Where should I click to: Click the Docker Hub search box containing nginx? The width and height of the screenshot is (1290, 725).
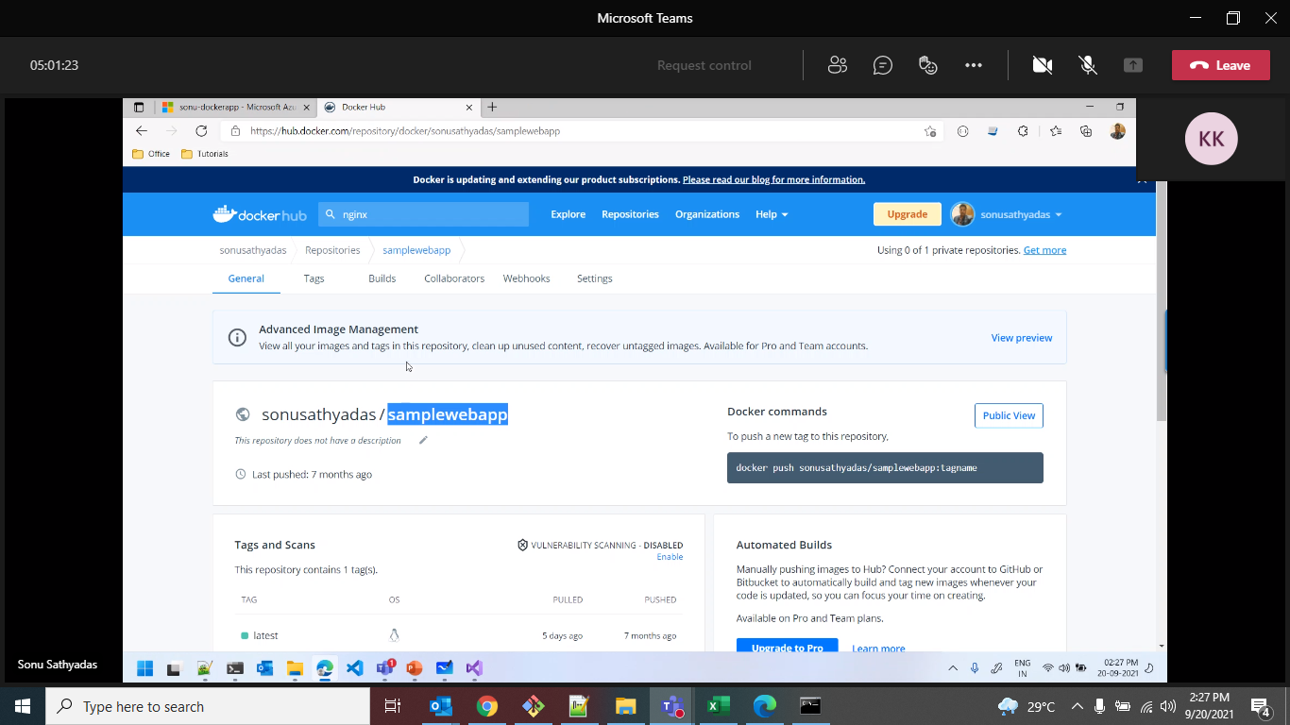click(x=423, y=214)
